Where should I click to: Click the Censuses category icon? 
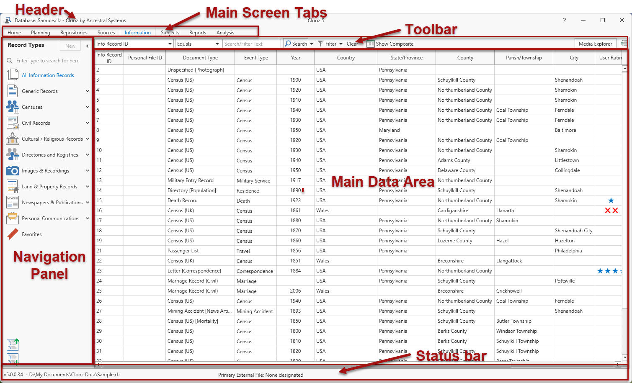(13, 107)
